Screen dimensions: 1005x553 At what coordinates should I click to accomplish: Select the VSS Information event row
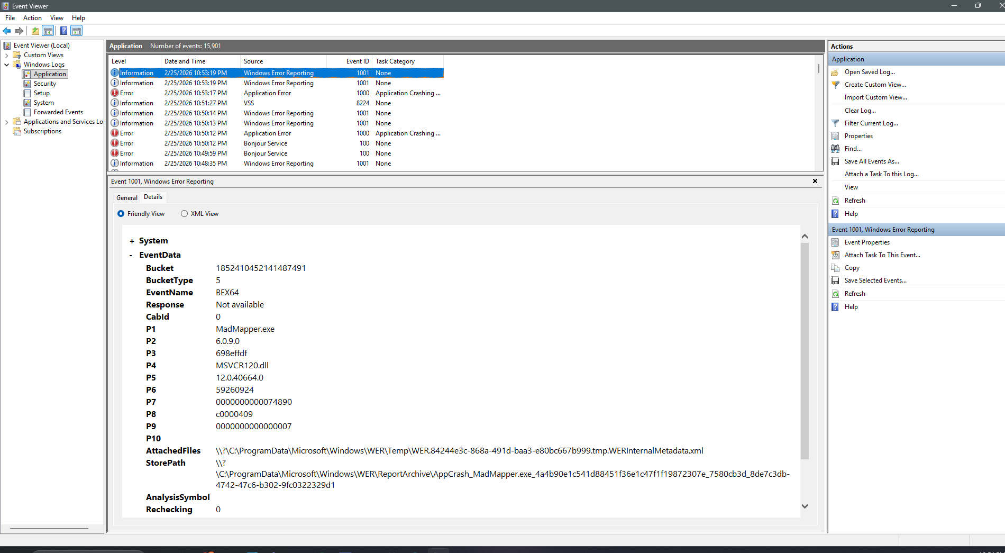[264, 103]
